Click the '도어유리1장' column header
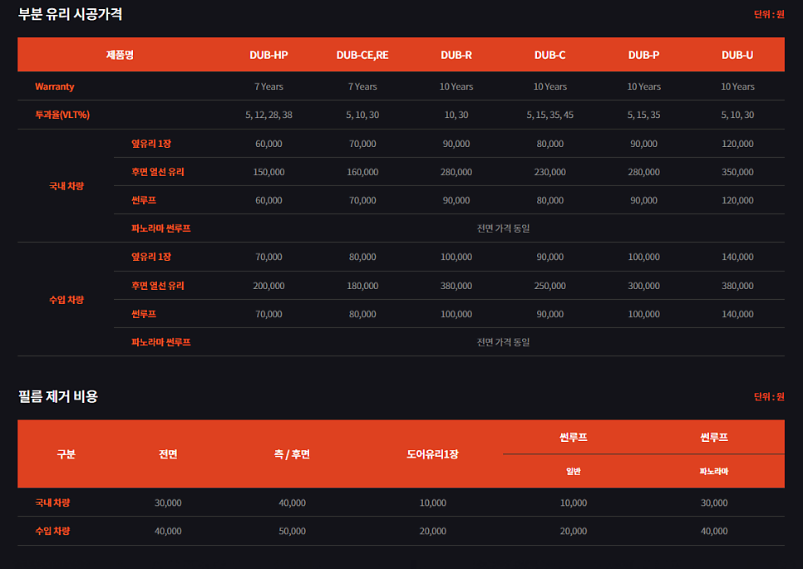The image size is (803, 569). coord(433,454)
